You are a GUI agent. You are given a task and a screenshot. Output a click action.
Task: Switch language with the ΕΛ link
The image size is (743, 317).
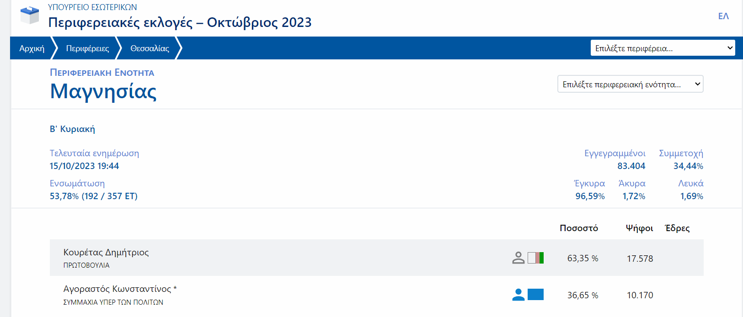coord(723,16)
